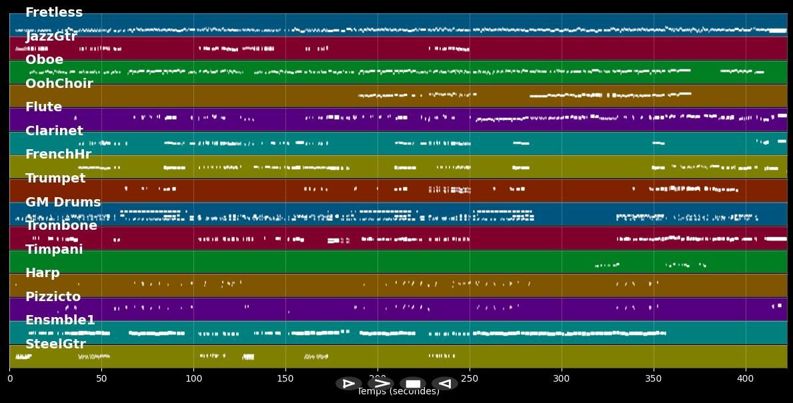Screen dimensions: 793x403
Task: Click the Oboe track name
Action: click(x=44, y=60)
